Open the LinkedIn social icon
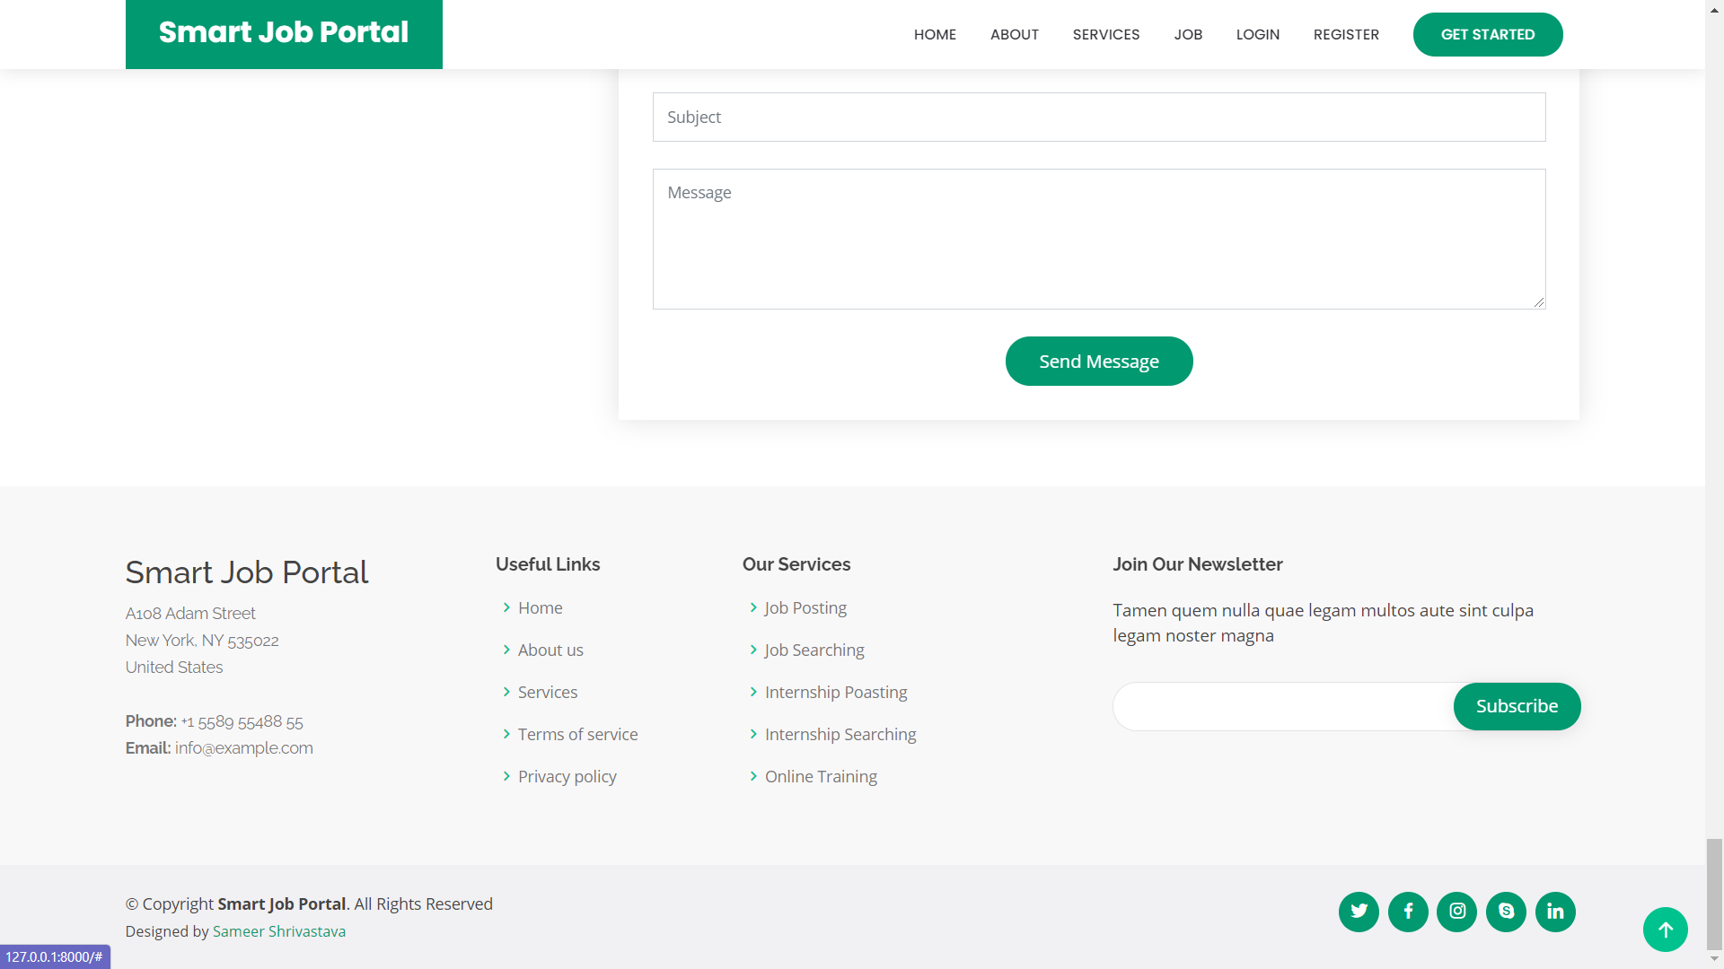 (x=1555, y=911)
